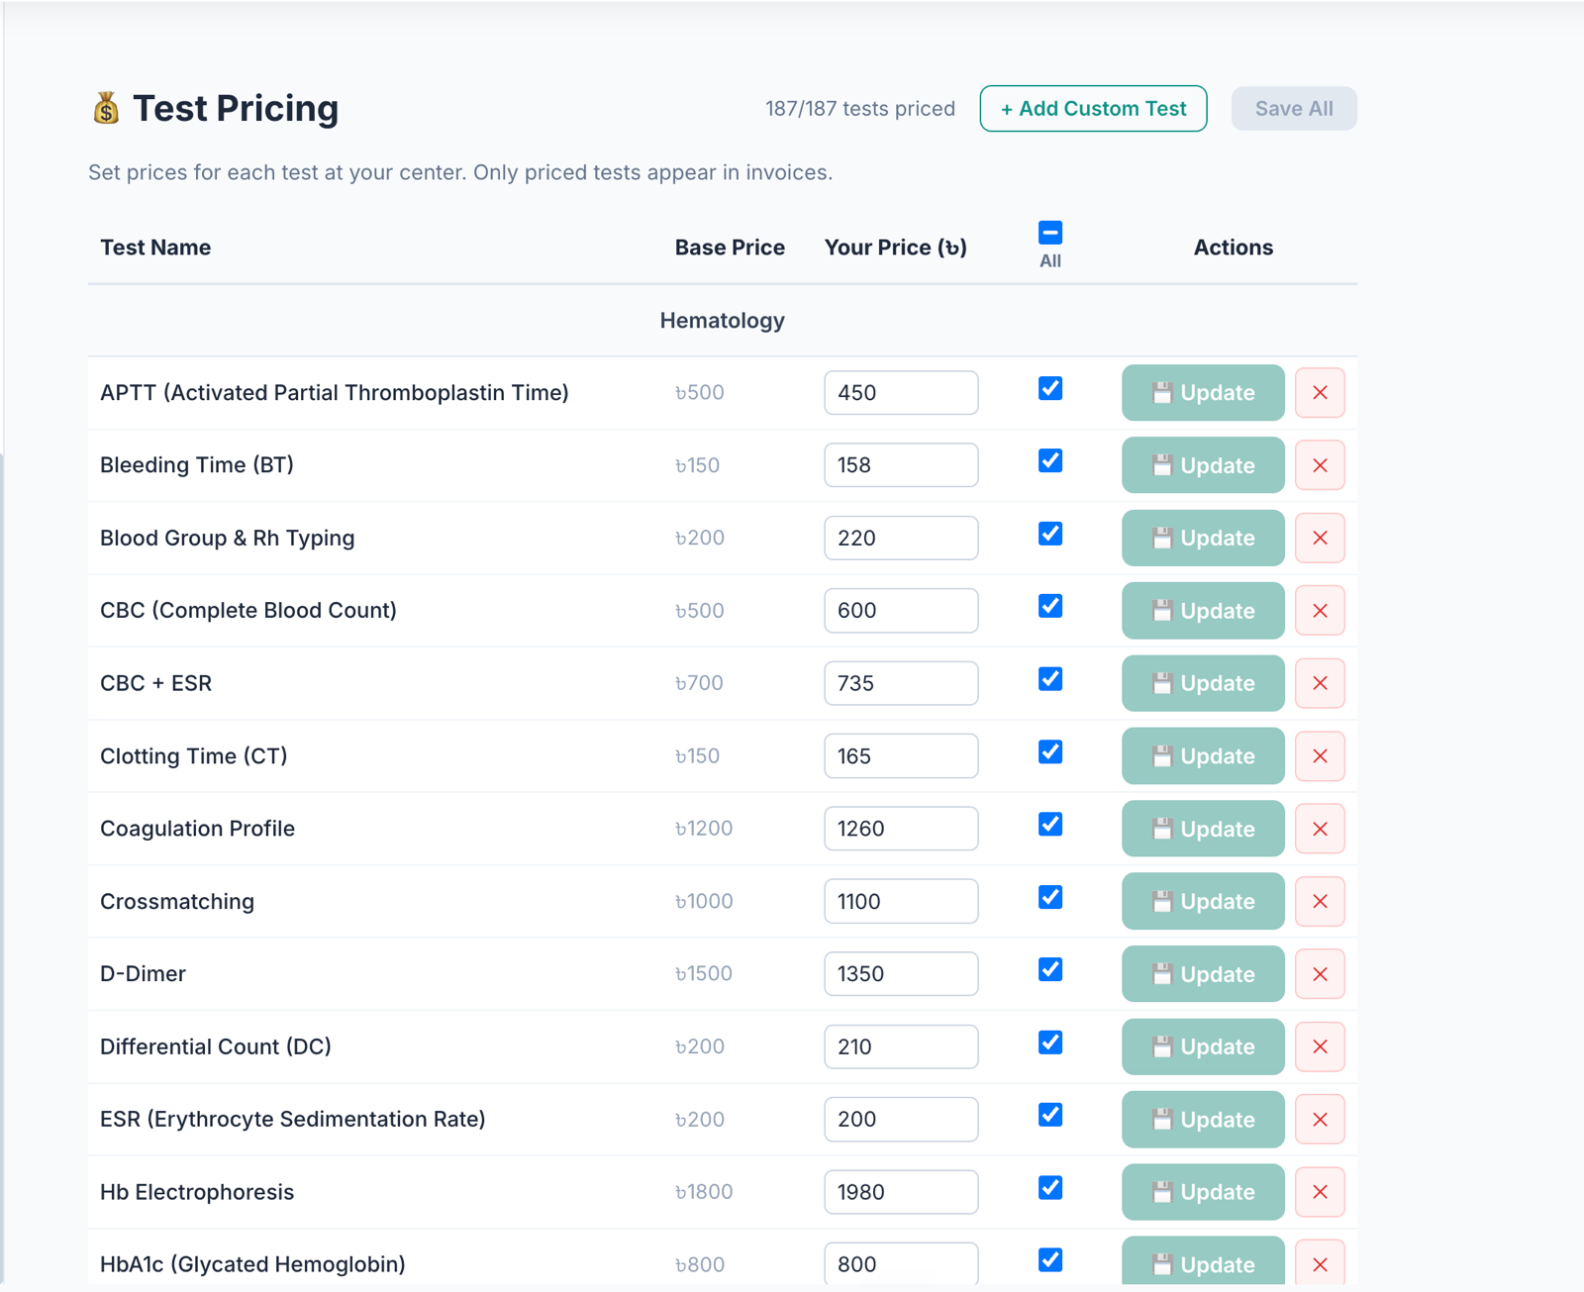Edit CBC + ESR price field 735
The image size is (1584, 1292).
[x=901, y=683]
